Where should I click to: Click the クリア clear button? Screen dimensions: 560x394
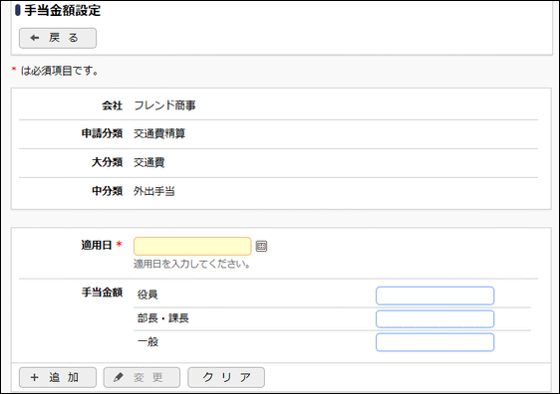pyautogui.click(x=226, y=377)
